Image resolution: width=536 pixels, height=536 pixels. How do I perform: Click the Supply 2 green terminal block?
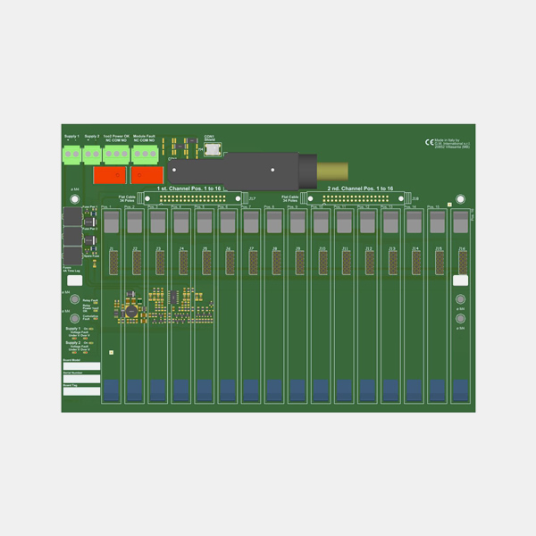[92, 154]
